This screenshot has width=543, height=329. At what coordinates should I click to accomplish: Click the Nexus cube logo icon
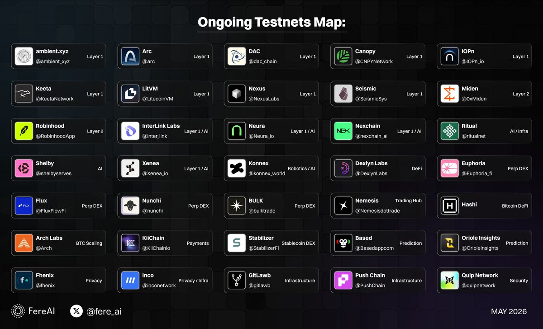237,94
